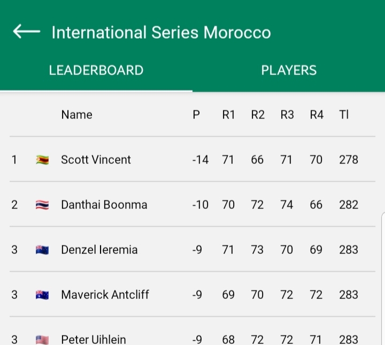
Task: Click the R1 column header
Action: pos(228,115)
